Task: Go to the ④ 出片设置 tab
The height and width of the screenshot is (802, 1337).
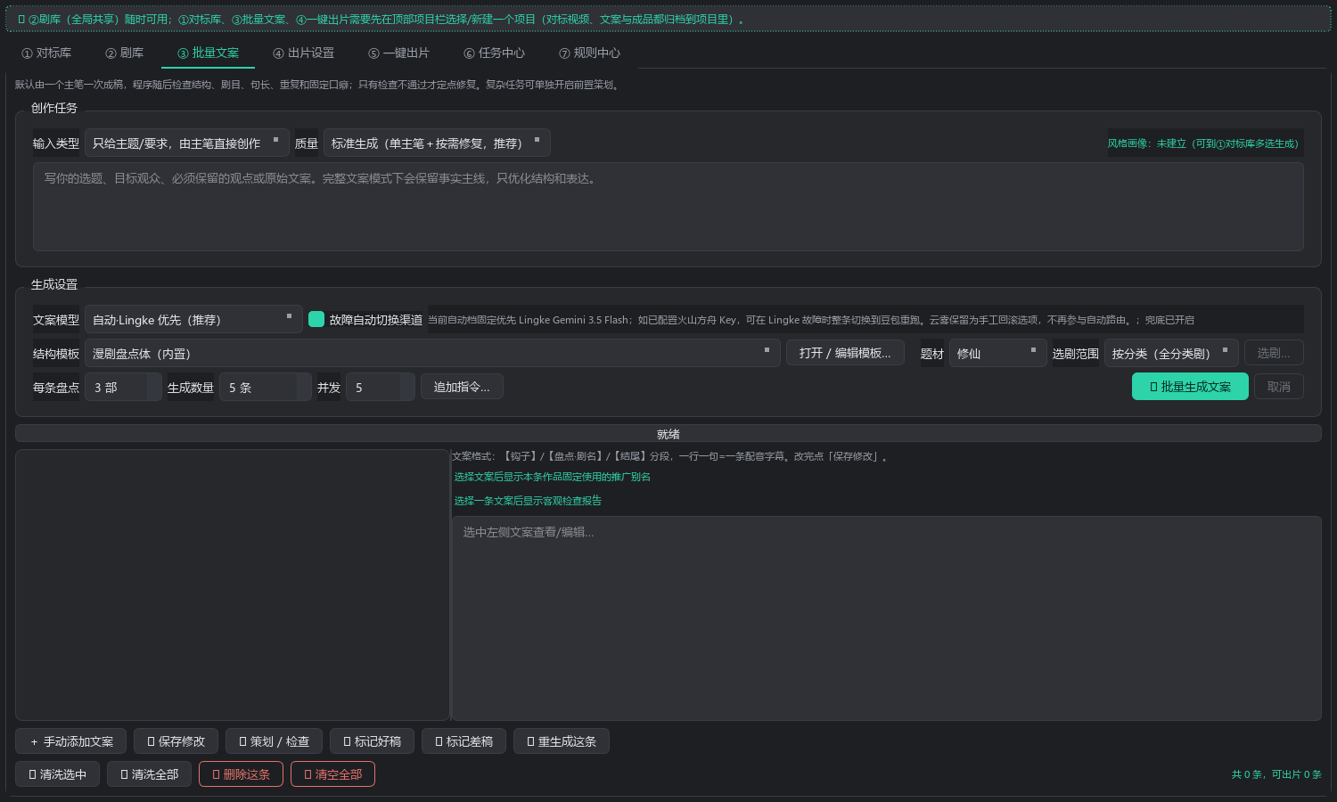Action: [x=303, y=53]
